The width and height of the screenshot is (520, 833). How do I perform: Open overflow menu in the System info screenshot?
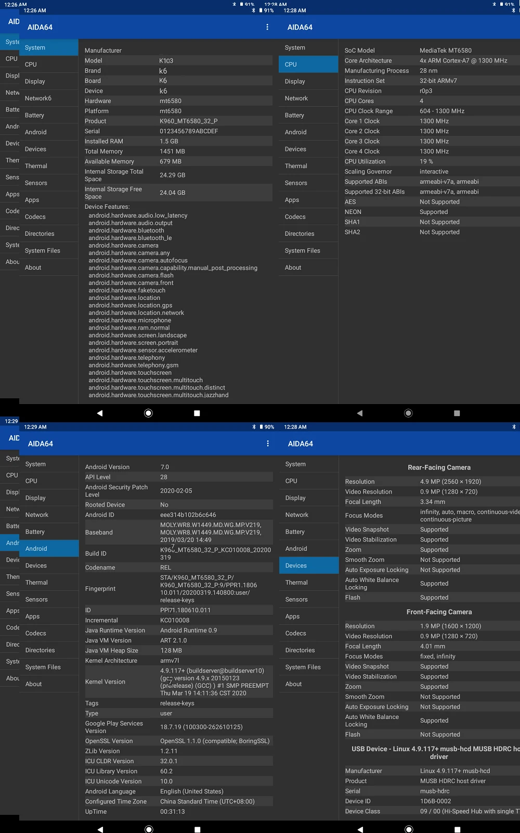[267, 27]
